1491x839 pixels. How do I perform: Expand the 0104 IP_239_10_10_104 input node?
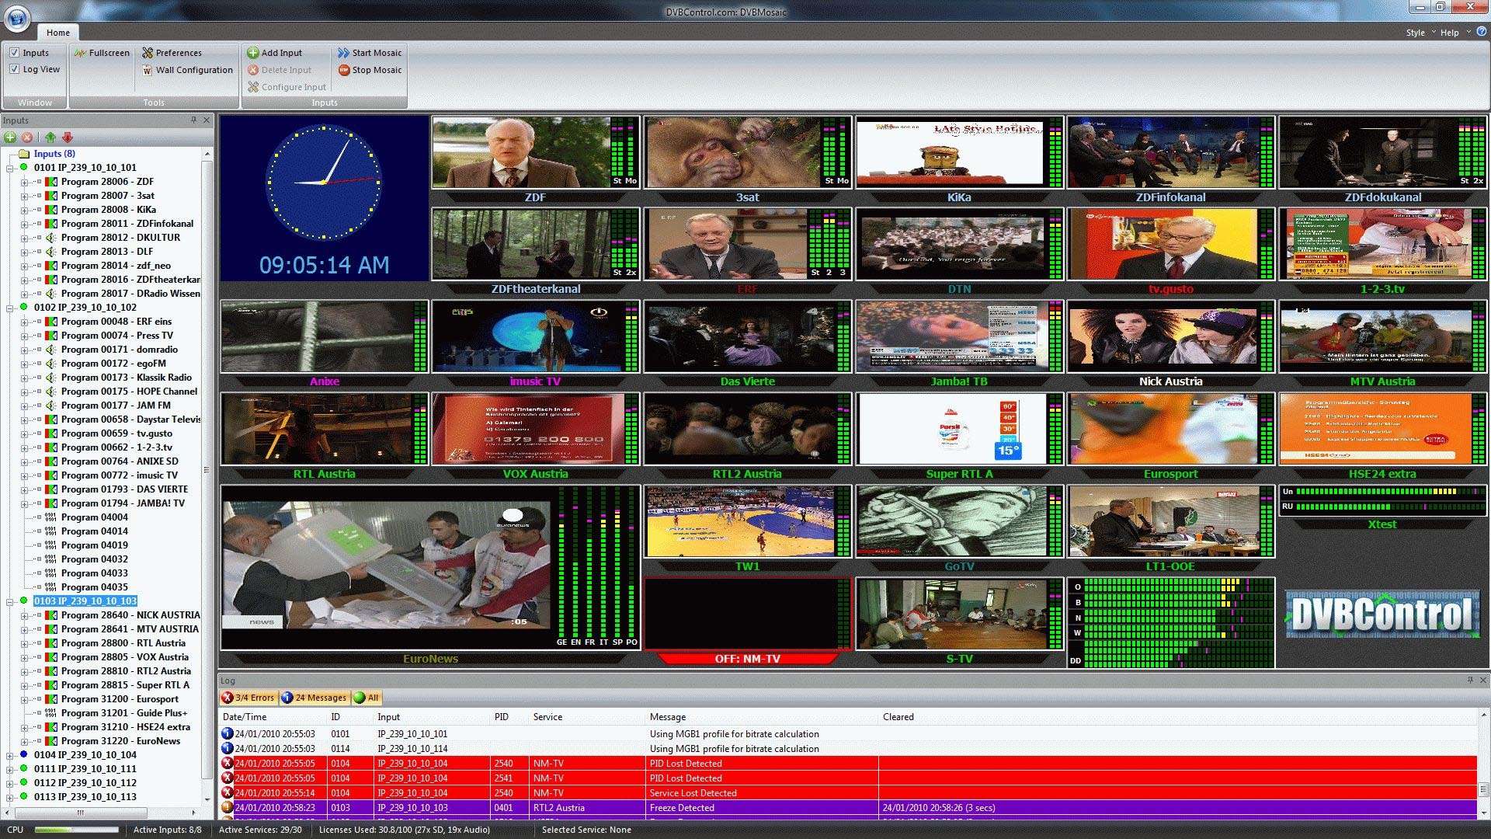(10, 755)
